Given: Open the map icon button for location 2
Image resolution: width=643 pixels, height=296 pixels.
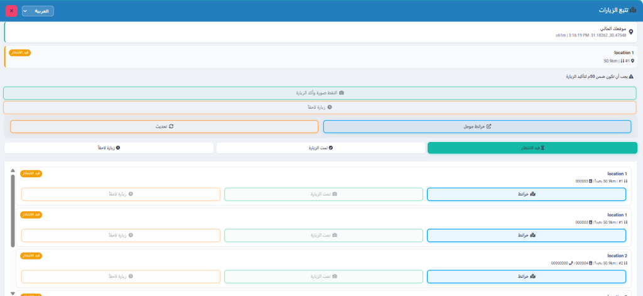Looking at the screenshot, I should tap(526, 277).
